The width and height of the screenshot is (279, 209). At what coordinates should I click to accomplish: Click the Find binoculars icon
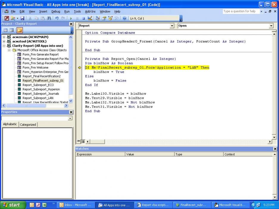[x=49, y=18]
